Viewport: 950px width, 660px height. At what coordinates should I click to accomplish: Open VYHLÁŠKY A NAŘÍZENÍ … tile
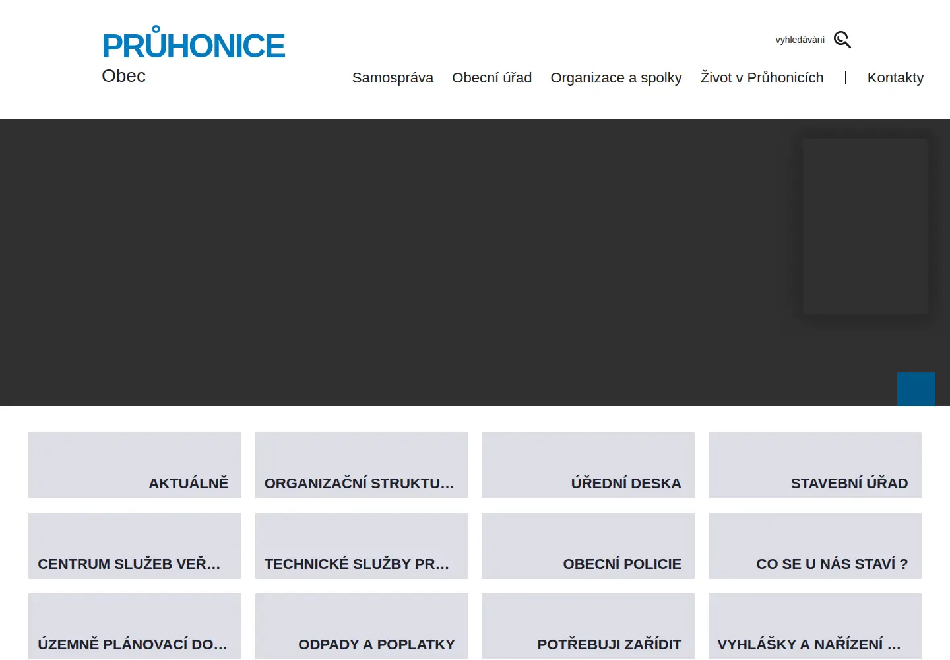[x=815, y=626]
